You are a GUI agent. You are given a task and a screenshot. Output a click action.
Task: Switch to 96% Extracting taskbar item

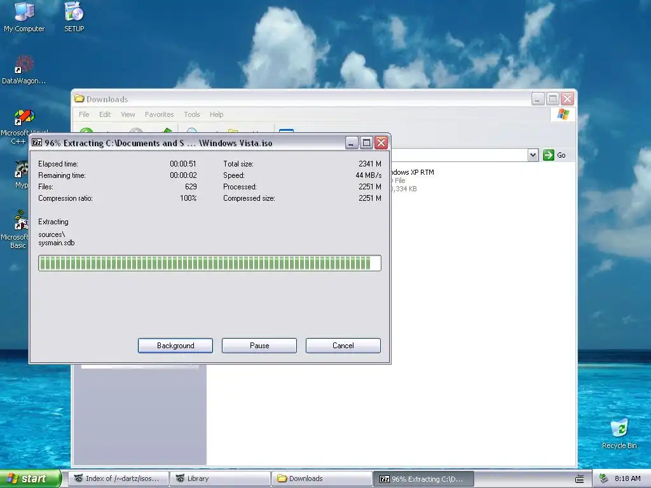(423, 479)
